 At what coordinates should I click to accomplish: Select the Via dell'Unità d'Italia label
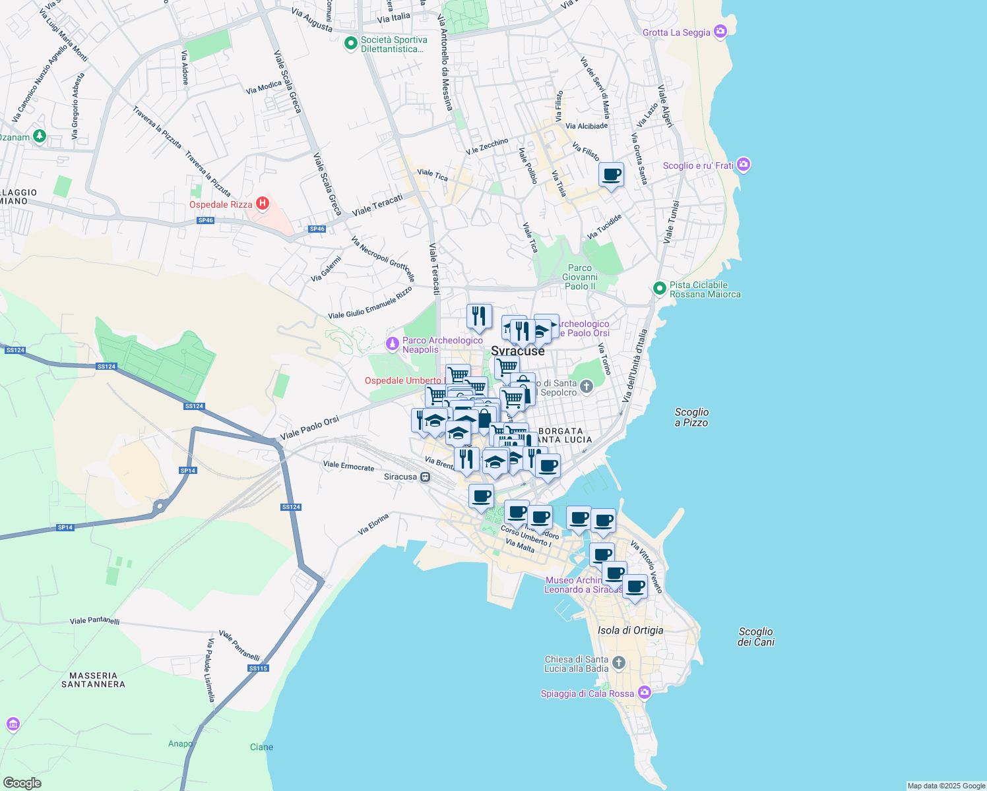(634, 366)
